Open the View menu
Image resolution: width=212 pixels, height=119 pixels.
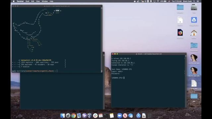[x=38, y=1]
